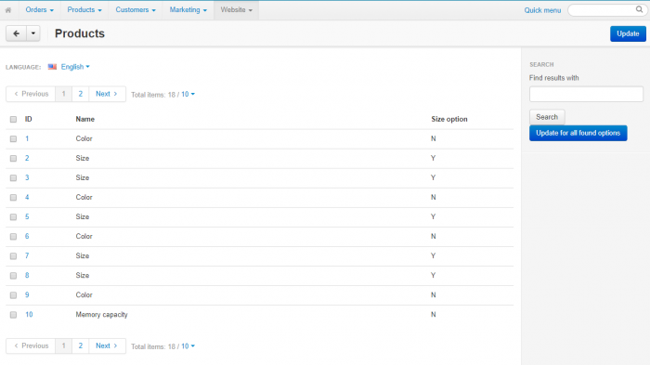Click the 'Size option' column header
The image size is (650, 365).
click(x=448, y=119)
